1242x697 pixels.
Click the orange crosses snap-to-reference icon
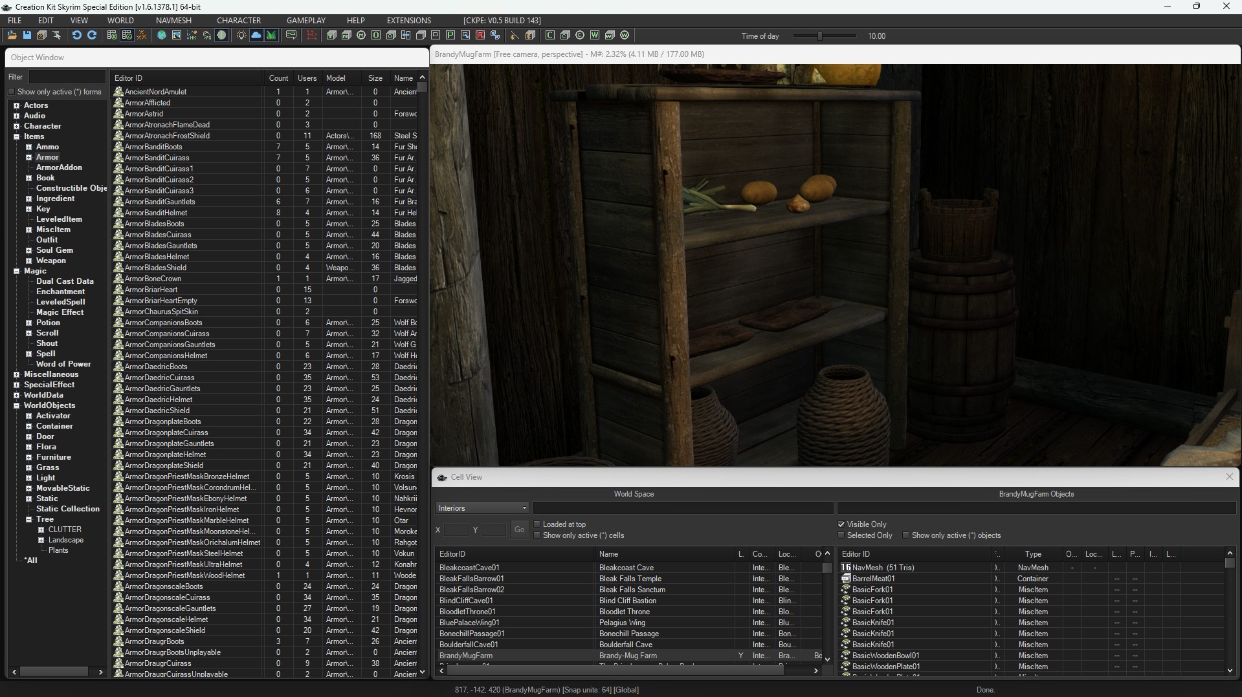[142, 36]
